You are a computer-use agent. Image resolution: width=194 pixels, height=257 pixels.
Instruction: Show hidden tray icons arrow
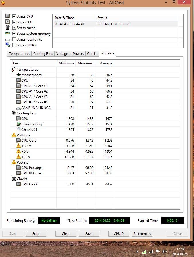pyautogui.click(x=137, y=252)
